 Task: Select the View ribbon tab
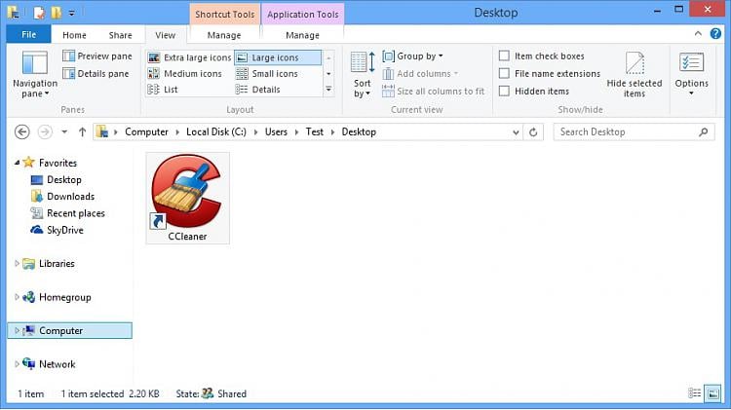[166, 35]
